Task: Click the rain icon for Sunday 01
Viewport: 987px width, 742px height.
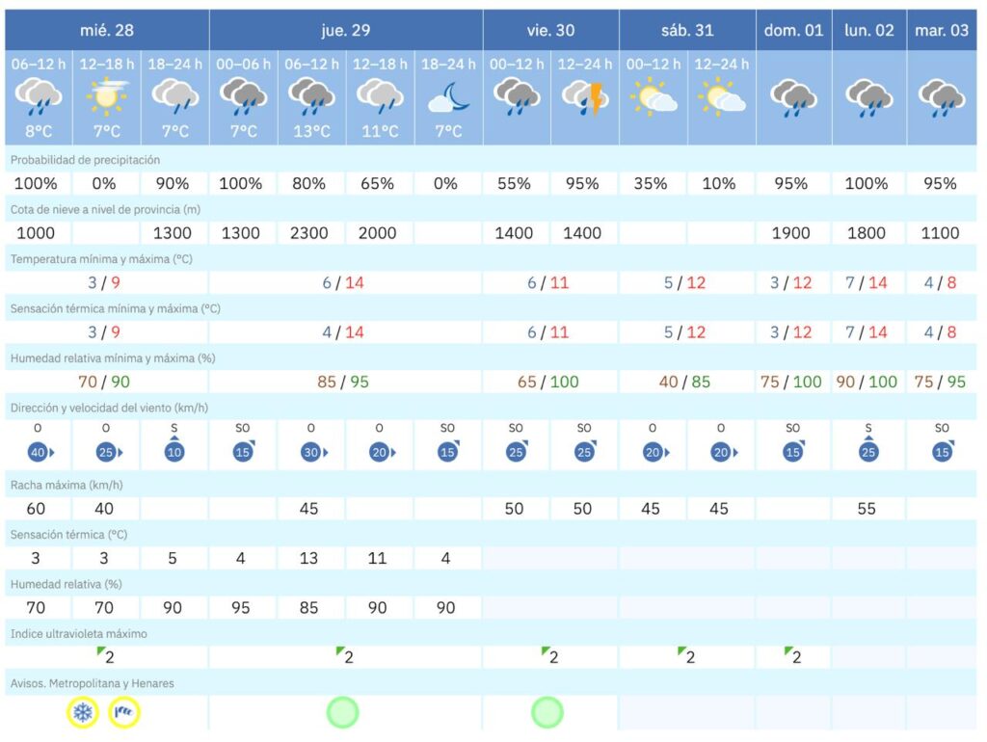Action: 792,98
